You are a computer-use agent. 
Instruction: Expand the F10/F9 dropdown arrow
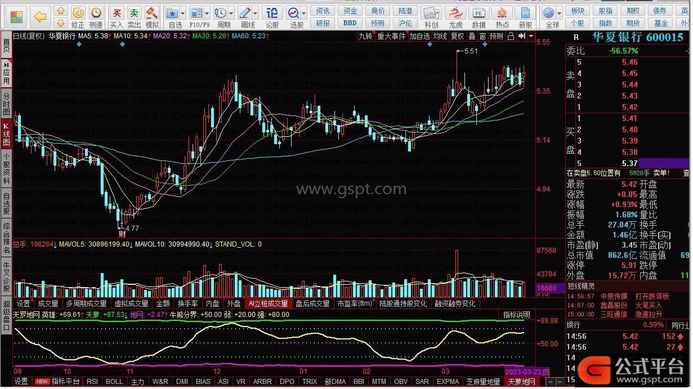(207, 13)
